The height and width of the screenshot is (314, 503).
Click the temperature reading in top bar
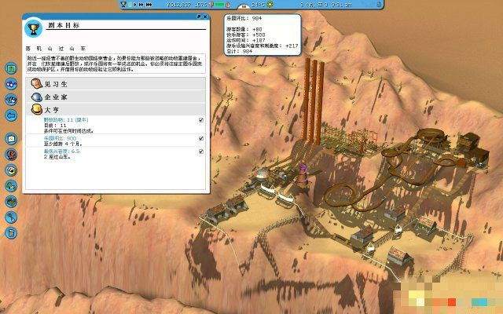pyautogui.click(x=258, y=5)
